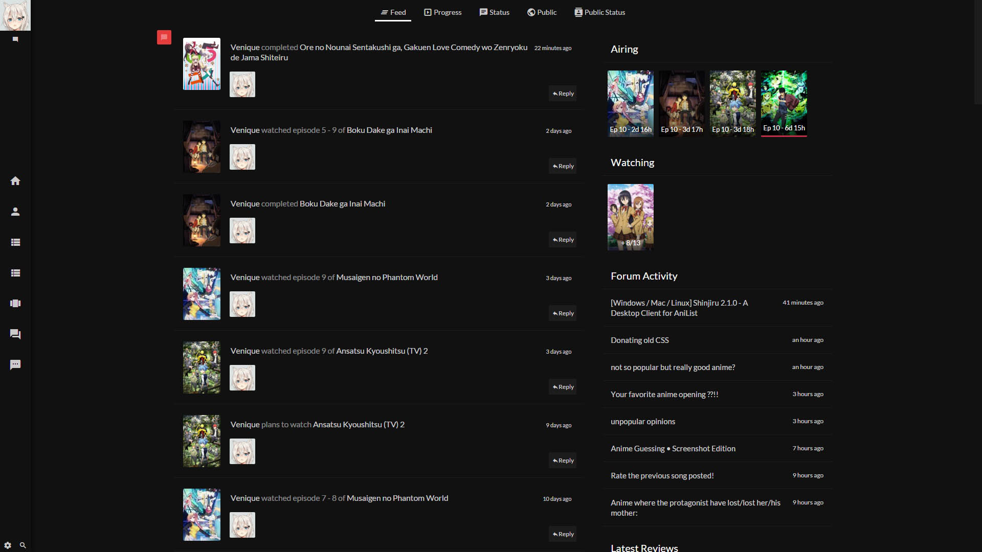Select the Status tab
The width and height of the screenshot is (982, 552).
click(x=494, y=12)
